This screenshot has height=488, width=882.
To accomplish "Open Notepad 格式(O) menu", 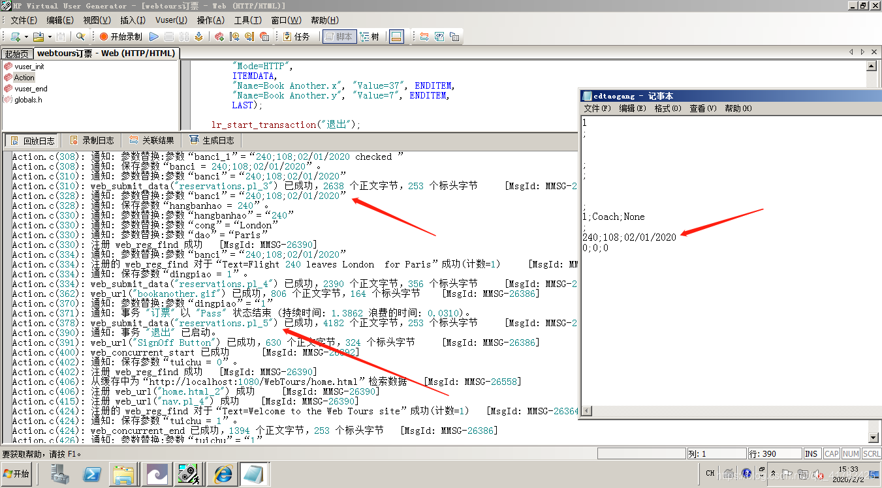I will pos(668,108).
